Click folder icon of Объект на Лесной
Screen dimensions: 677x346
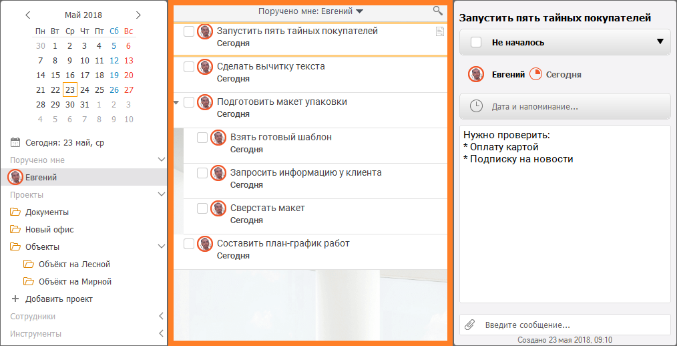(29, 264)
